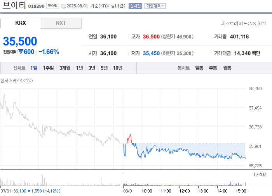Click the 코스닥 market badge
272x196 pixels.
(52, 6)
